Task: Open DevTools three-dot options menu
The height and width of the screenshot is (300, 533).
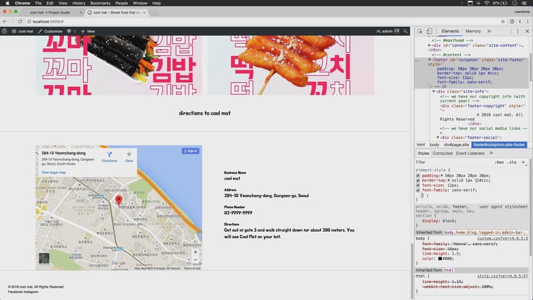Action: pyautogui.click(x=518, y=31)
